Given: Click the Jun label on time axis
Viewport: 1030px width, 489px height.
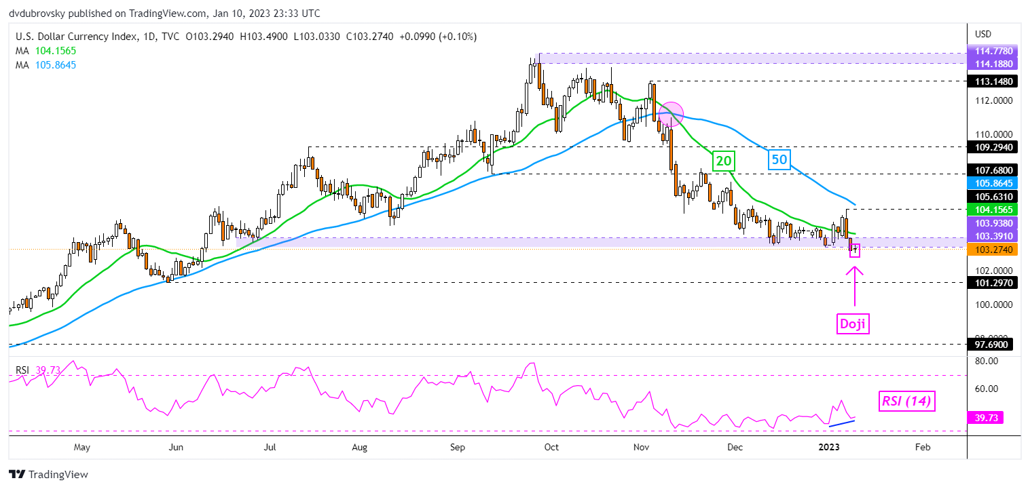Looking at the screenshot, I should pos(176,447).
